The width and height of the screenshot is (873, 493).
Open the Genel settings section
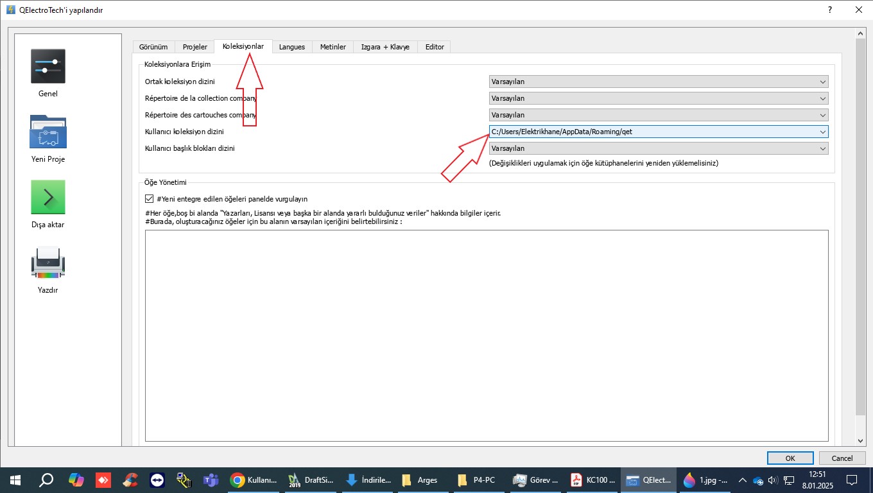48,74
